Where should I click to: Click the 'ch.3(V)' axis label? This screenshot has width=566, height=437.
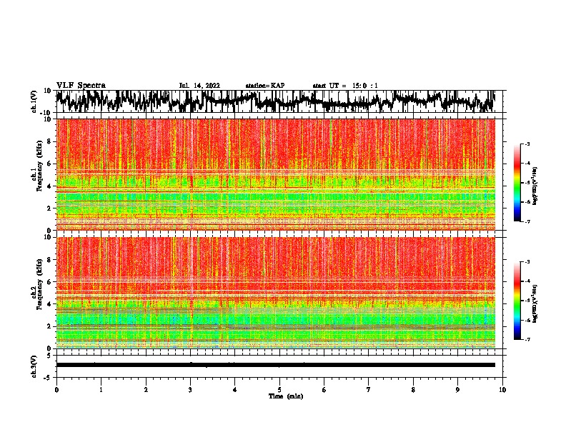(x=34, y=366)
